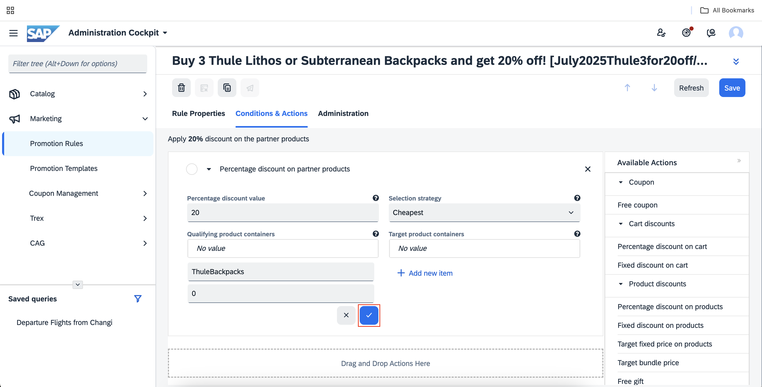This screenshot has height=387, width=762.
Task: Open help for Target product containers
Action: (577, 234)
